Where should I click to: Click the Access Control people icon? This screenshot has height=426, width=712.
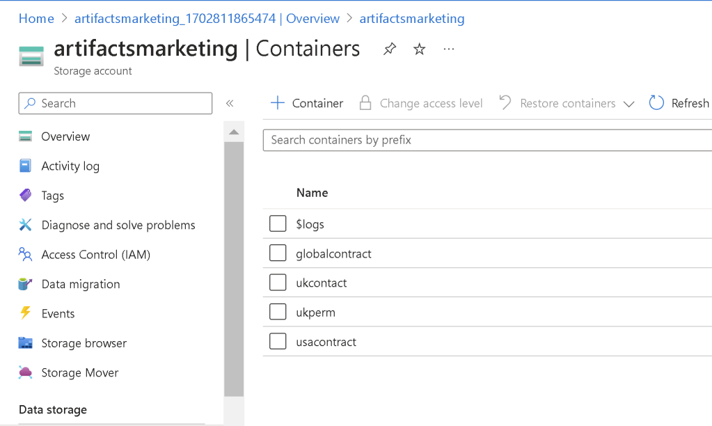coord(26,254)
